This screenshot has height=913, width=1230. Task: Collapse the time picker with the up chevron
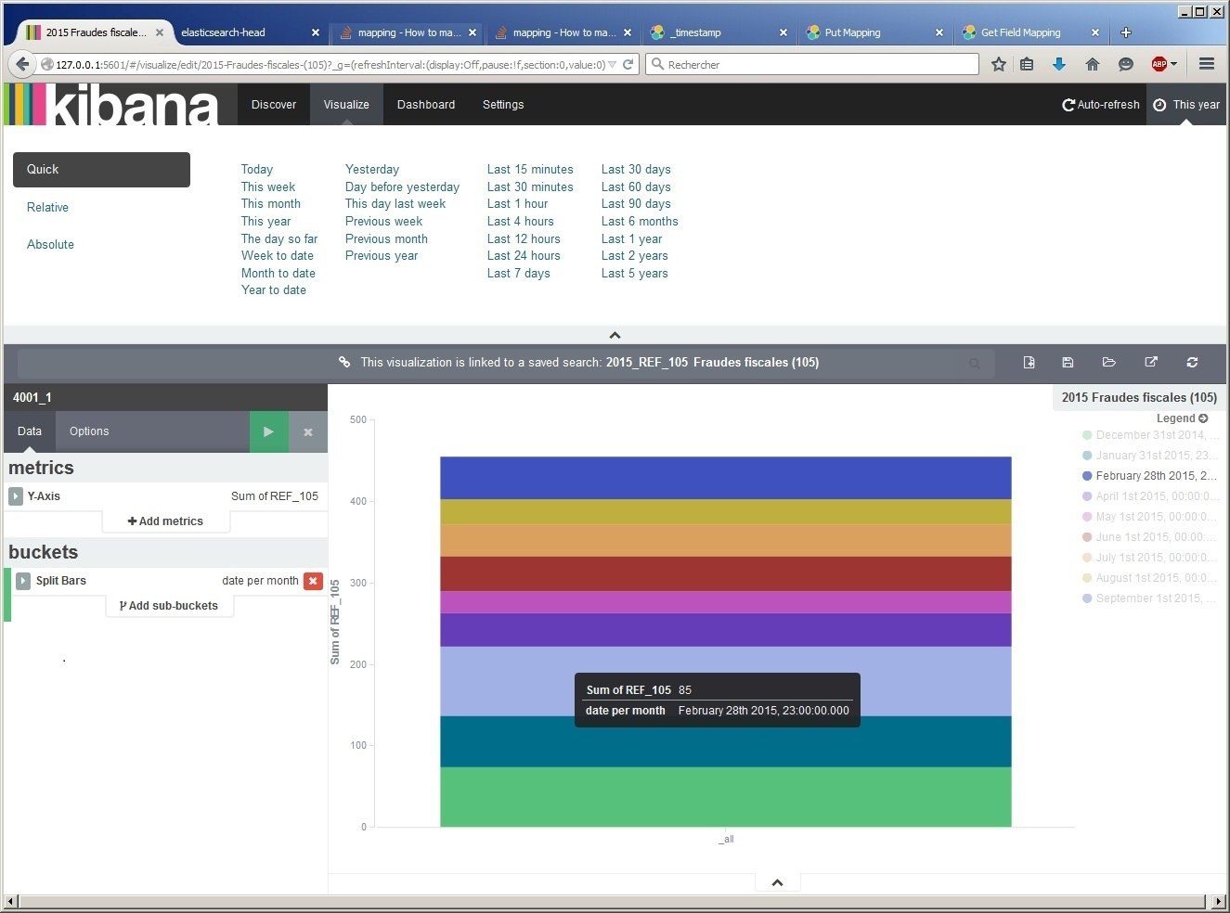(615, 335)
